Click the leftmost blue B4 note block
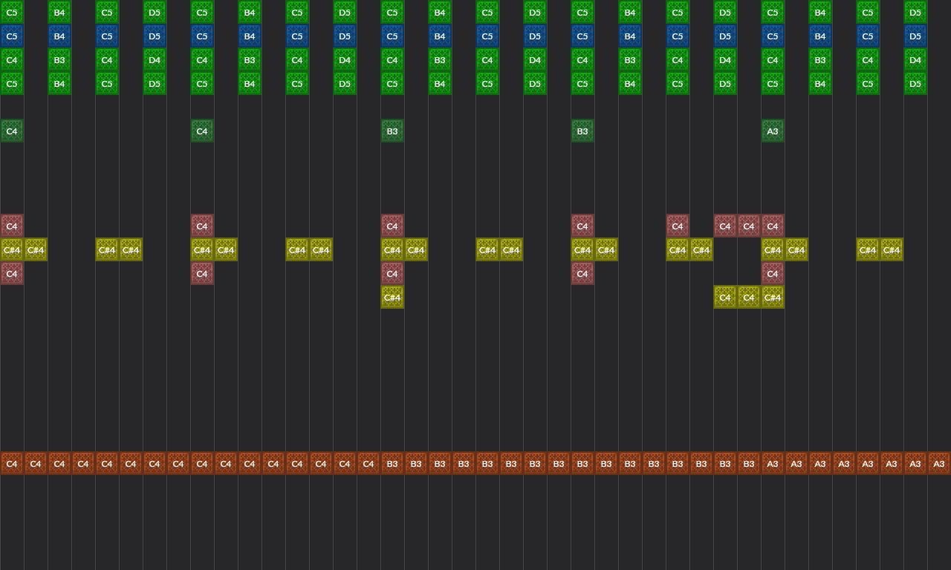This screenshot has height=570, width=951. 59,36
